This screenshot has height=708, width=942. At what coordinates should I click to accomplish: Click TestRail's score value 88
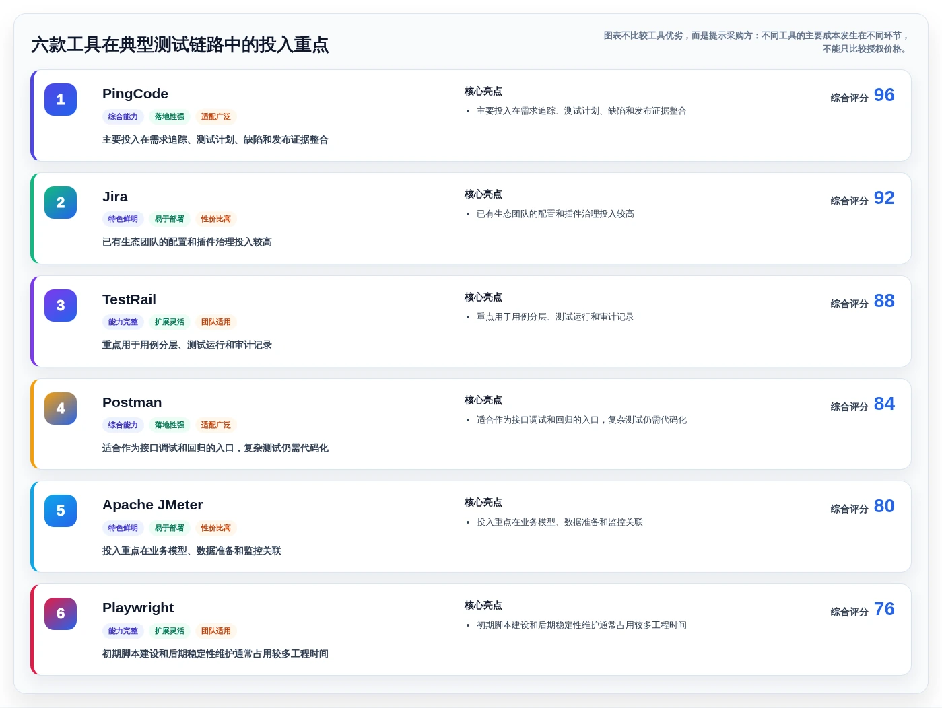tap(884, 301)
